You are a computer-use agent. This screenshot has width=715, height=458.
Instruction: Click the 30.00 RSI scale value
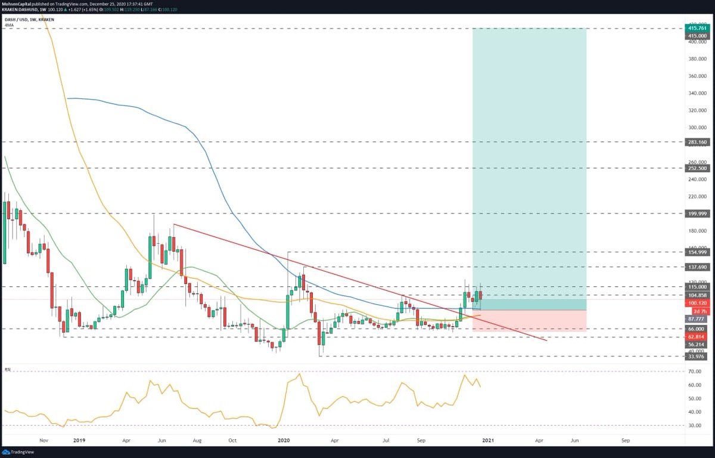[x=694, y=425]
